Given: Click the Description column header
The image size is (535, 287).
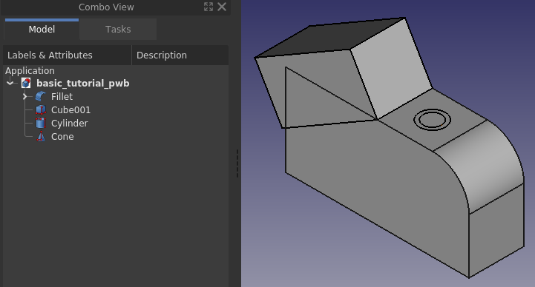Looking at the screenshot, I should (x=180, y=55).
